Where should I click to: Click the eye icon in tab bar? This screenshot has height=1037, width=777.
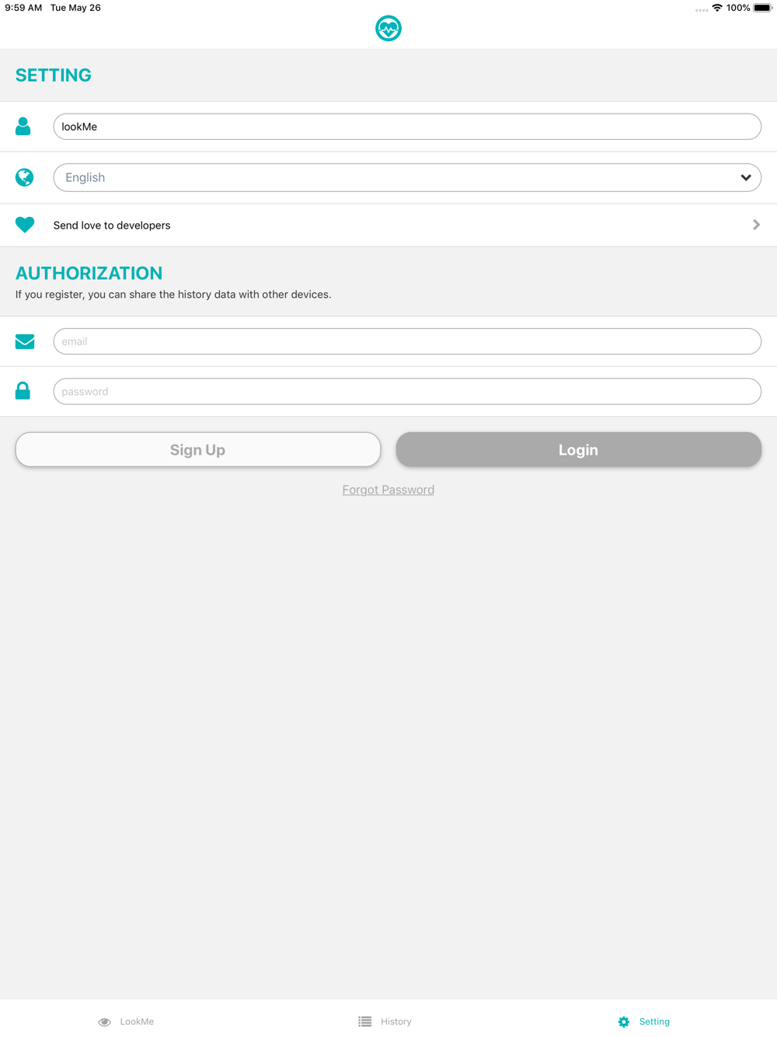tap(104, 1021)
